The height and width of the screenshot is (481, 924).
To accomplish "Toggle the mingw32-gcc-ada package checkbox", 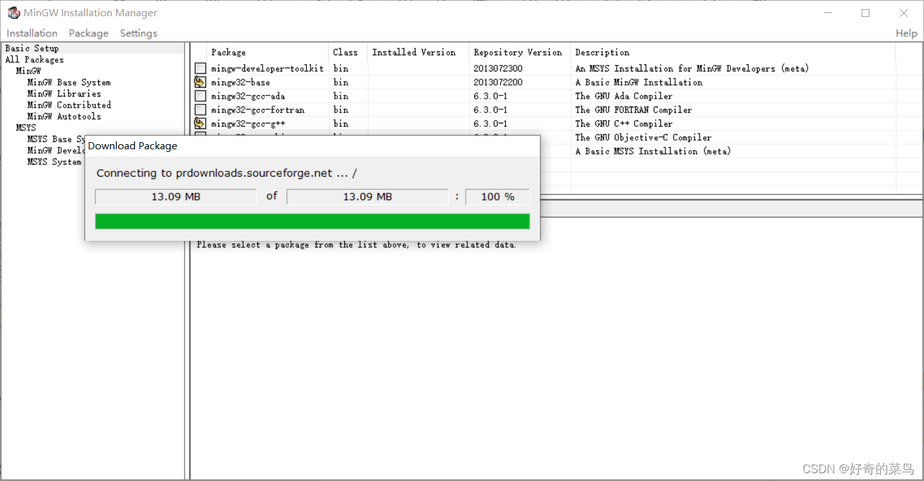I will tap(200, 95).
